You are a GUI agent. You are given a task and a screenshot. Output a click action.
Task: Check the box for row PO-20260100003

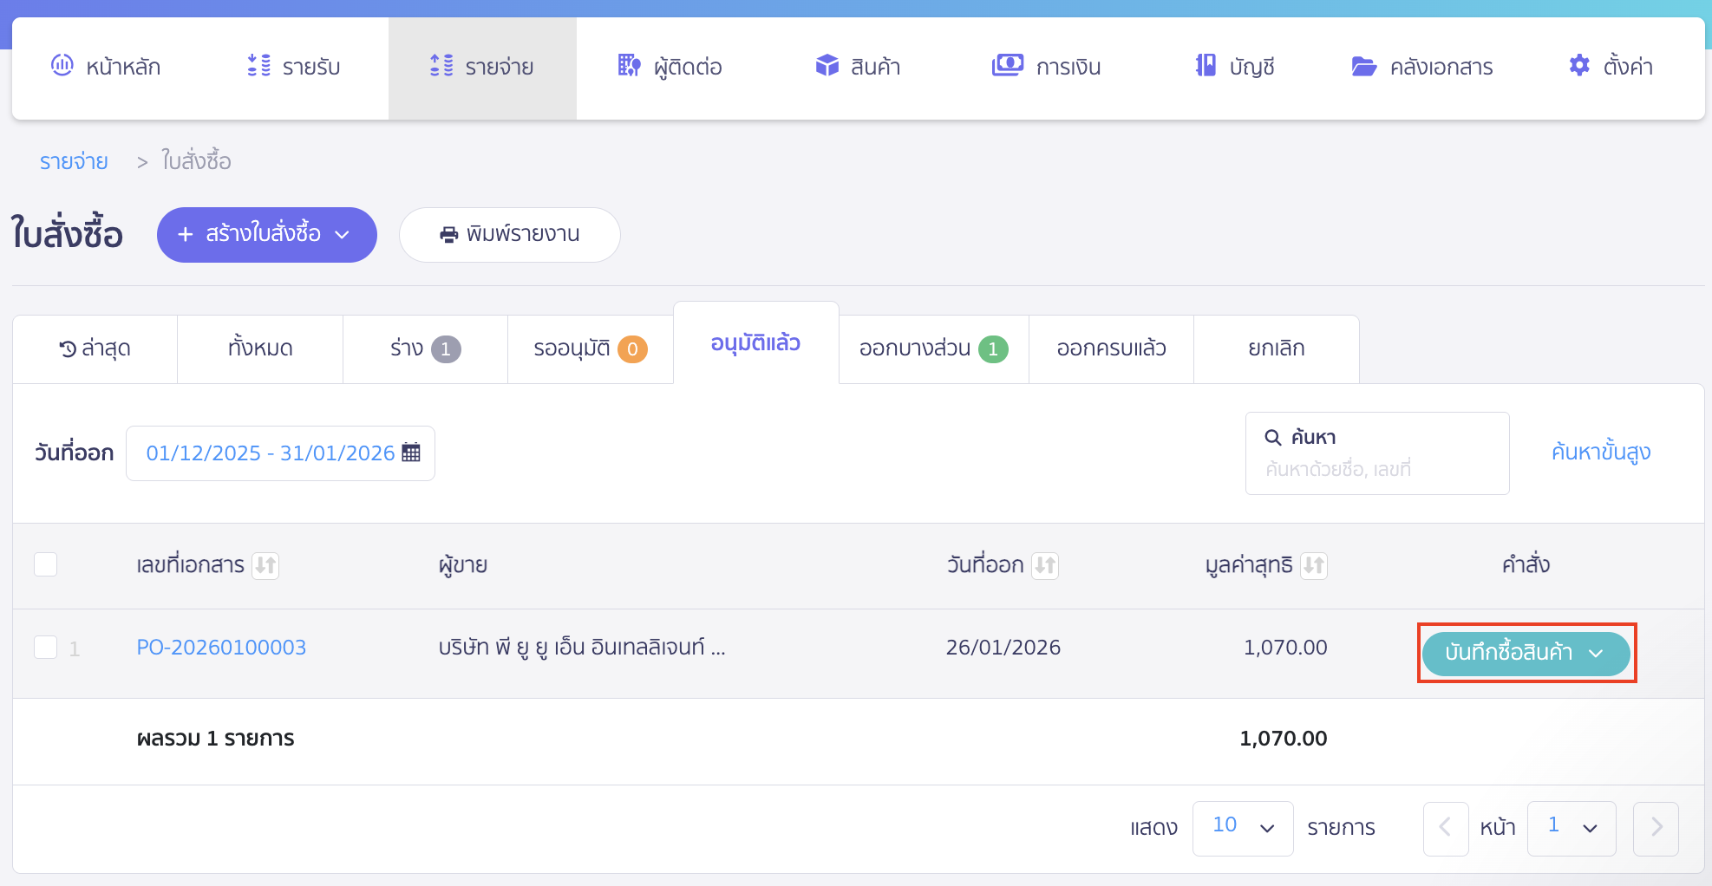46,648
